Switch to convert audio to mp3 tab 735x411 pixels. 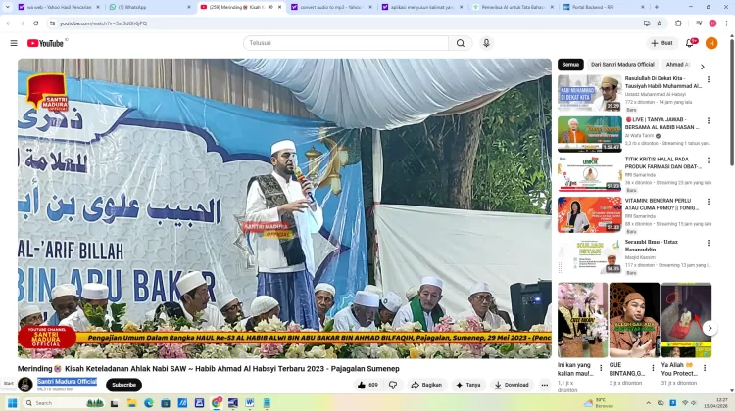pyautogui.click(x=331, y=7)
